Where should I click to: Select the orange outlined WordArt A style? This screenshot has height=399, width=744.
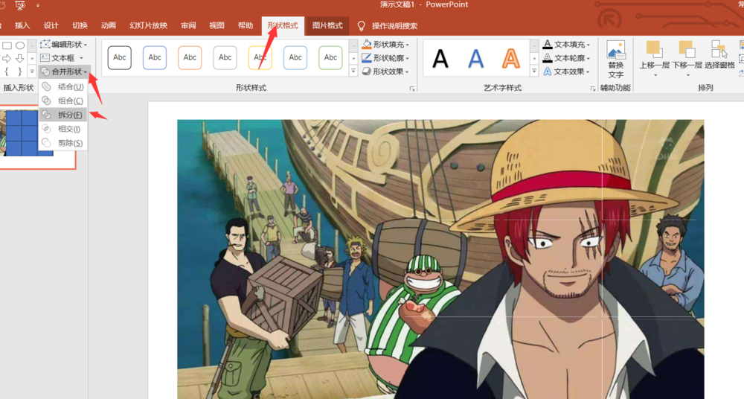point(510,58)
